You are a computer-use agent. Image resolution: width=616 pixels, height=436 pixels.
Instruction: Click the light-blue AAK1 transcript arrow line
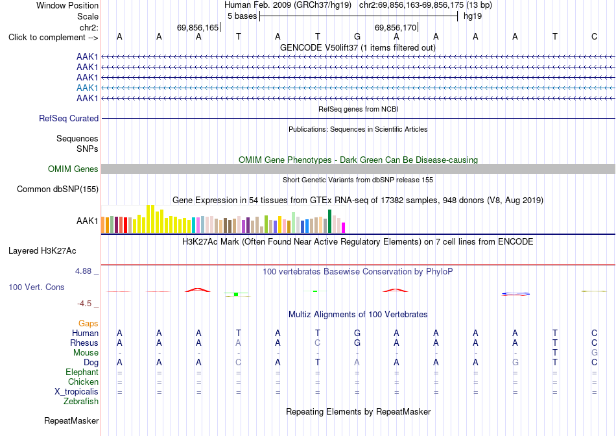(x=358, y=88)
